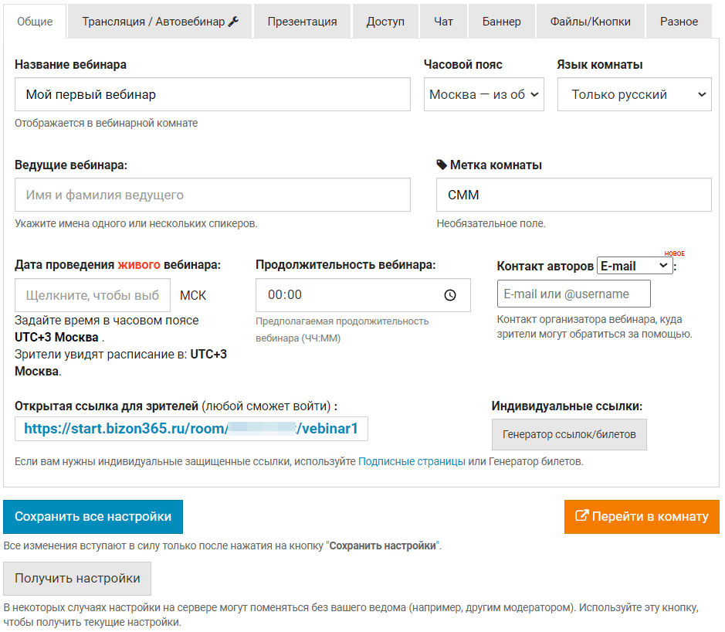The image size is (725, 632).
Task: Follow the Подписные страницы link
Action: [x=412, y=462]
